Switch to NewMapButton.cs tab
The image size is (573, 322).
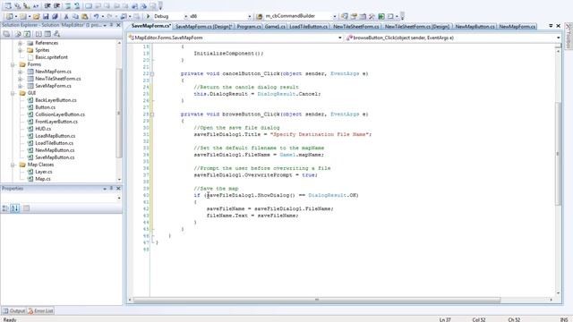[475, 27]
